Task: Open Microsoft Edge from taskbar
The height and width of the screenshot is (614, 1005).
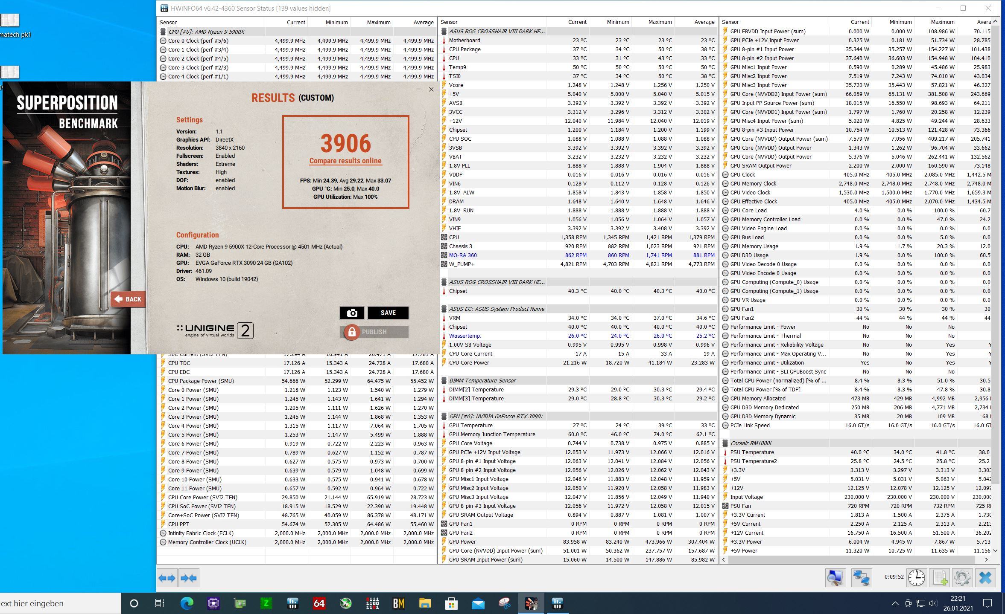Action: [x=187, y=603]
